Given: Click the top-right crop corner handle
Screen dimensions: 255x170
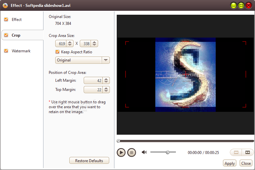Looking at the screenshot, I should [244, 43].
